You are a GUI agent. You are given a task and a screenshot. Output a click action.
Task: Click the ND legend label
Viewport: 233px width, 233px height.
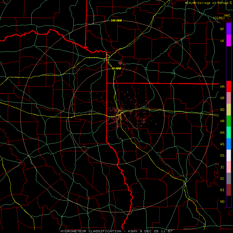(222, 202)
